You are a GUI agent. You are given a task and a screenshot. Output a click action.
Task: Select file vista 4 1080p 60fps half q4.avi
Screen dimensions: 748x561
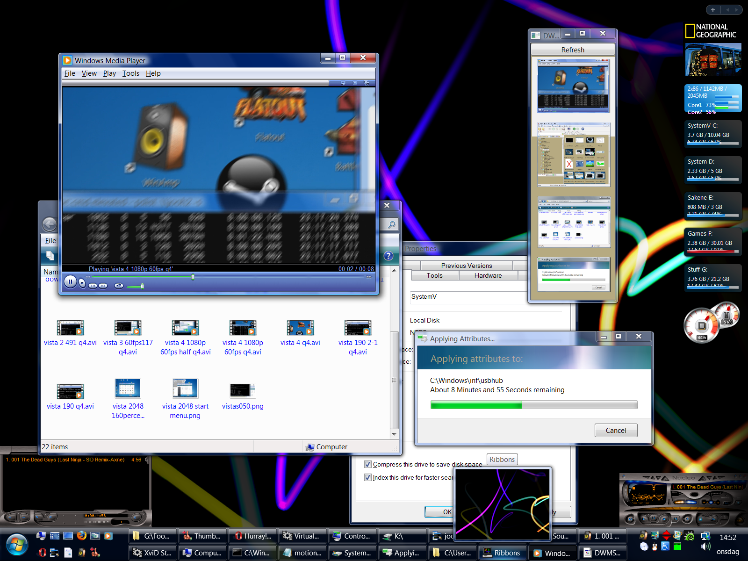pyautogui.click(x=186, y=338)
